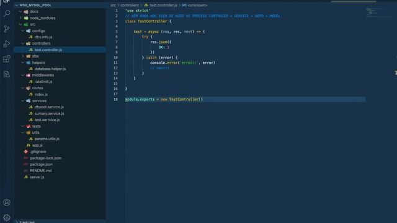Open the Source Control view
Screen dimensions: 397x223
pyautogui.click(x=7, y=28)
